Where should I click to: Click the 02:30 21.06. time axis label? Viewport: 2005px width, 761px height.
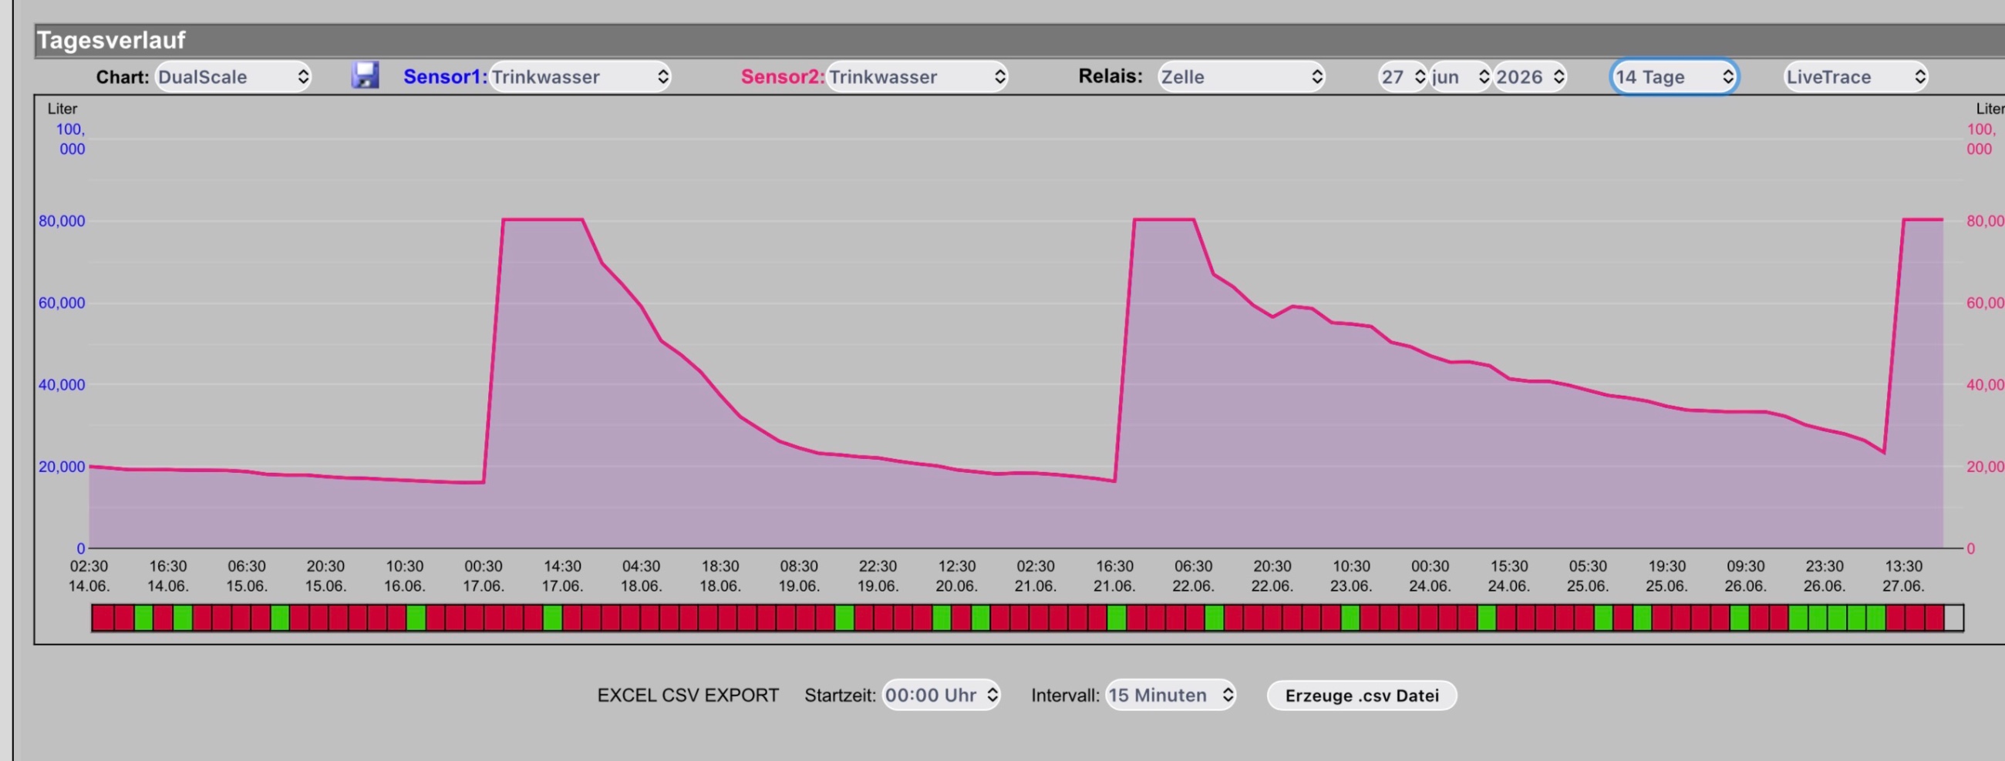tap(1036, 576)
